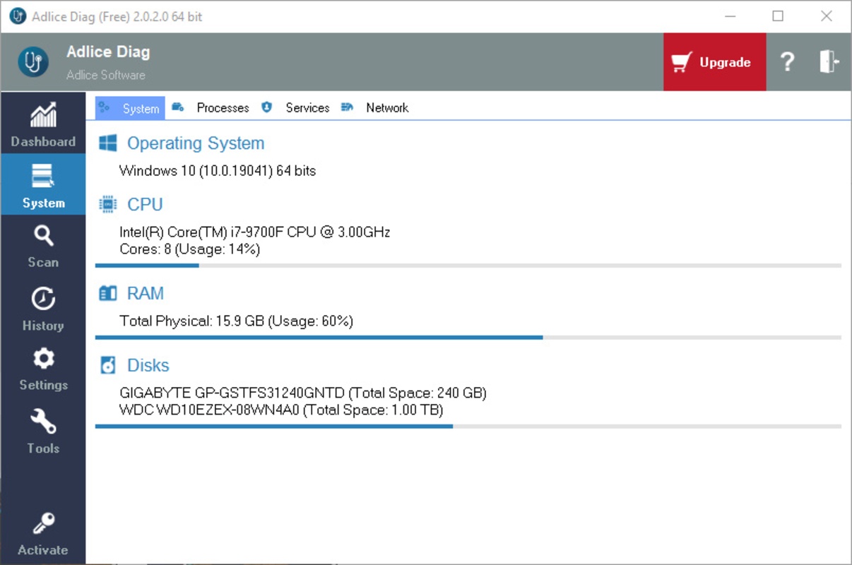Select the System tab
This screenshot has width=852, height=565.
click(x=130, y=108)
